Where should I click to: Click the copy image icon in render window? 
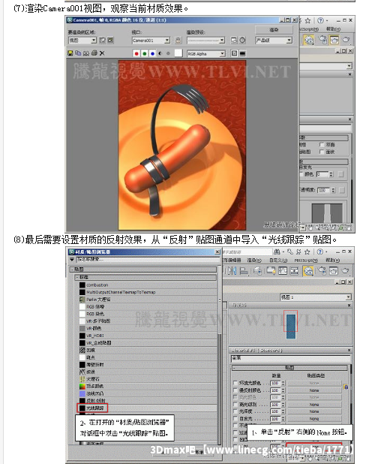[78, 53]
